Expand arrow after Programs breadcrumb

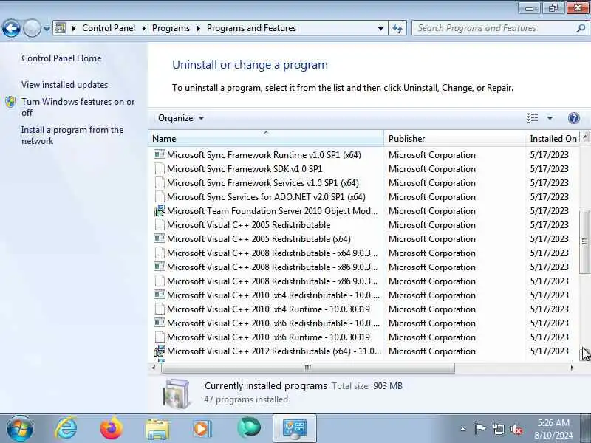click(x=198, y=28)
